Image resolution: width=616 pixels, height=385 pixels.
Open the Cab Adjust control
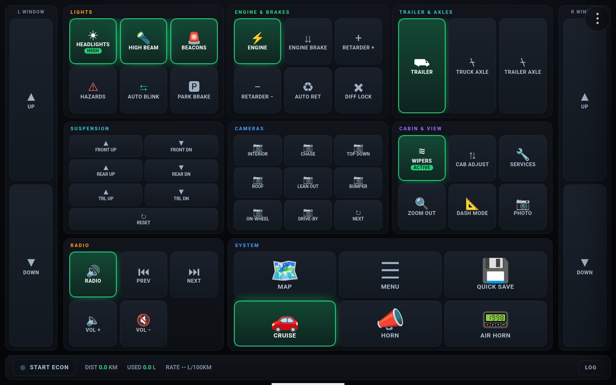[x=472, y=158]
